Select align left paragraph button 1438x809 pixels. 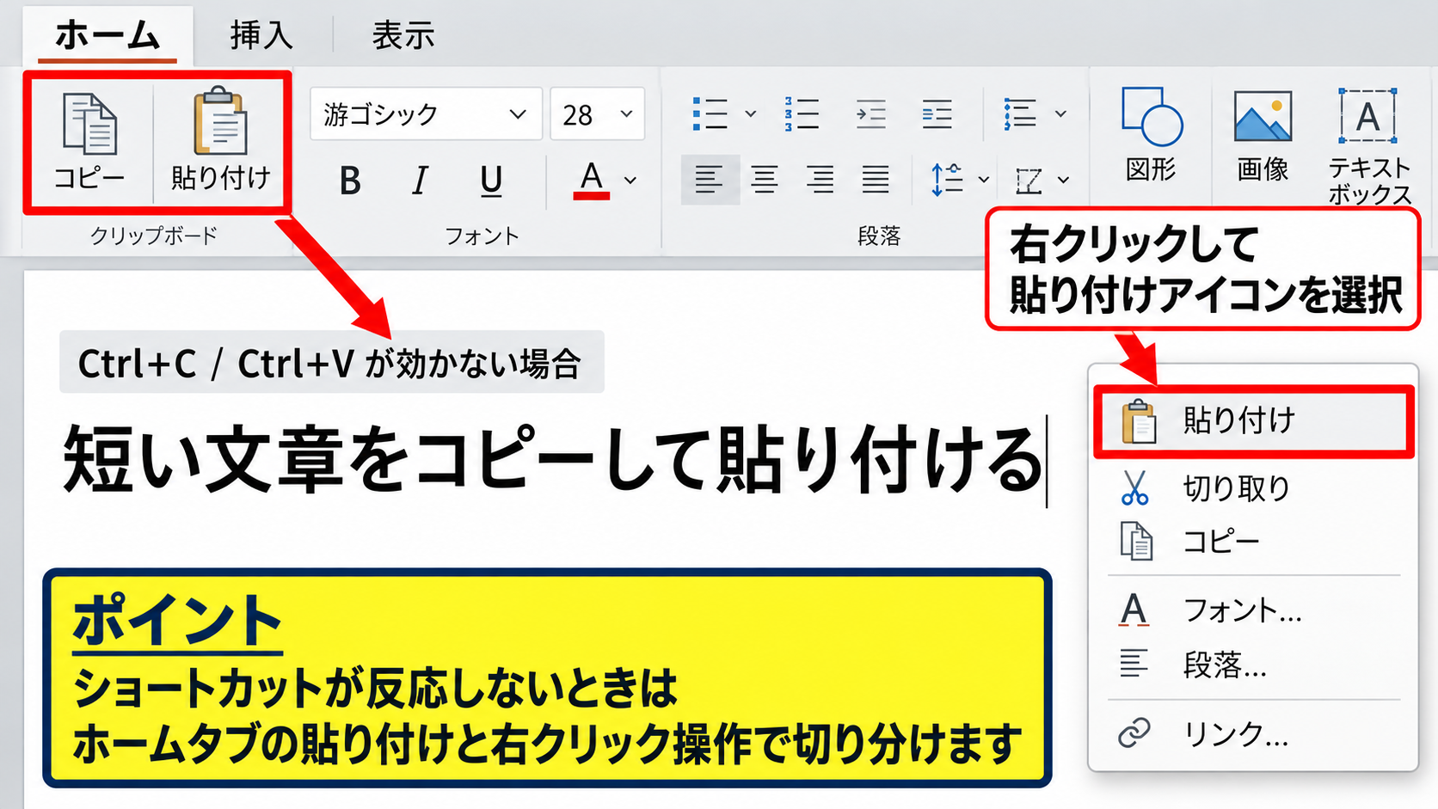pyautogui.click(x=710, y=180)
